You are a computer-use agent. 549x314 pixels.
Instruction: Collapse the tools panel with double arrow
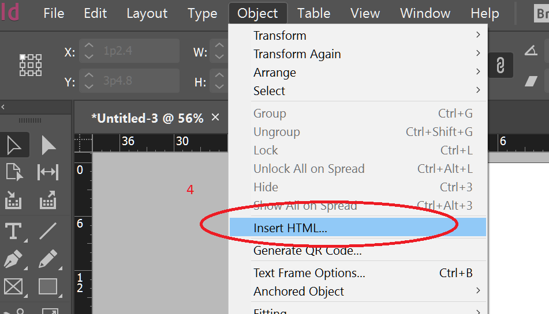click(3, 107)
